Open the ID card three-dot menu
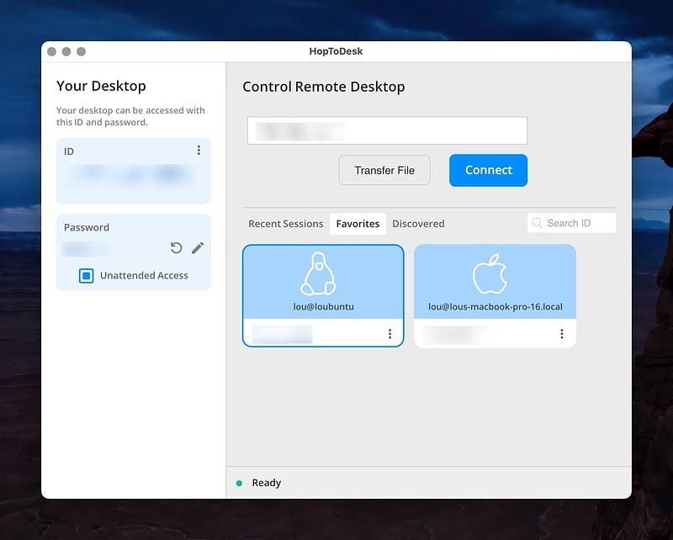This screenshot has width=673, height=540. [199, 150]
